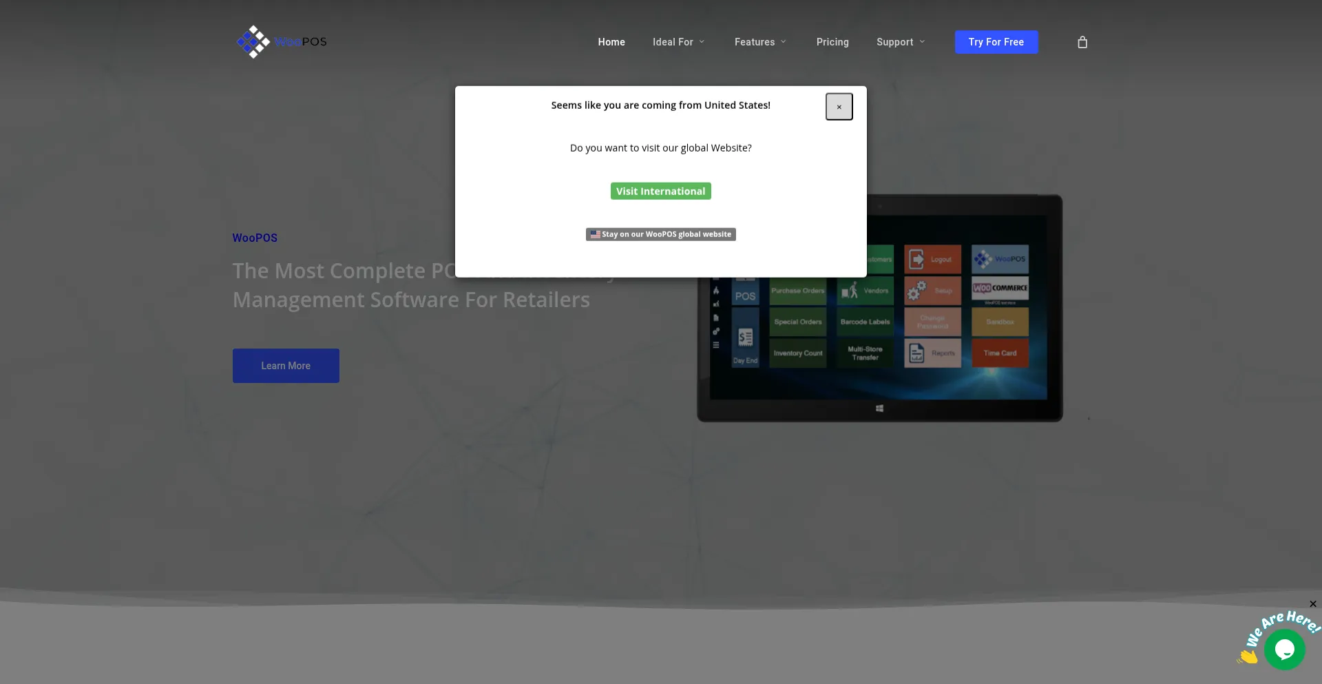1322x684 pixels.
Task: Click the WooCommerce tile on the tablet
Action: [1000, 289]
